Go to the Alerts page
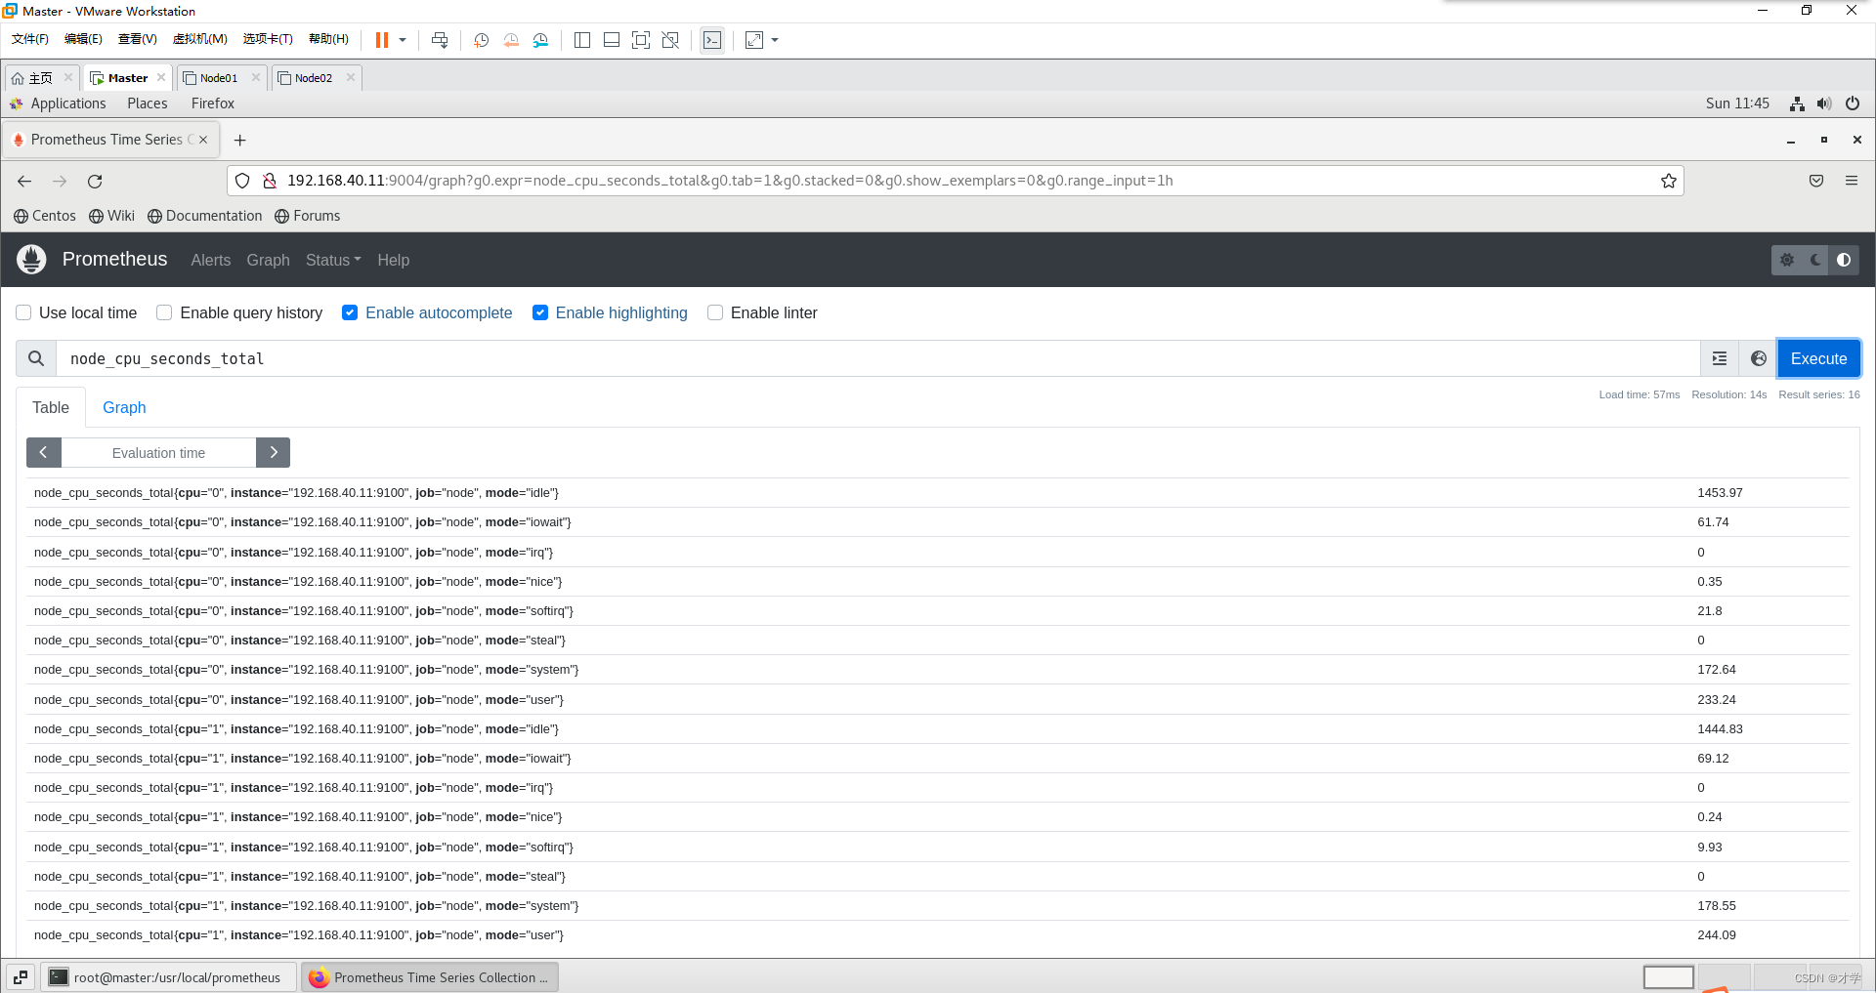The height and width of the screenshot is (993, 1876). (x=211, y=260)
